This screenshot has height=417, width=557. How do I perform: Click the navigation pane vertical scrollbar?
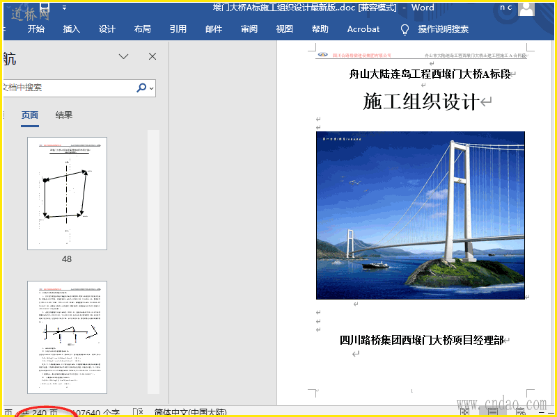pyautogui.click(x=153, y=262)
